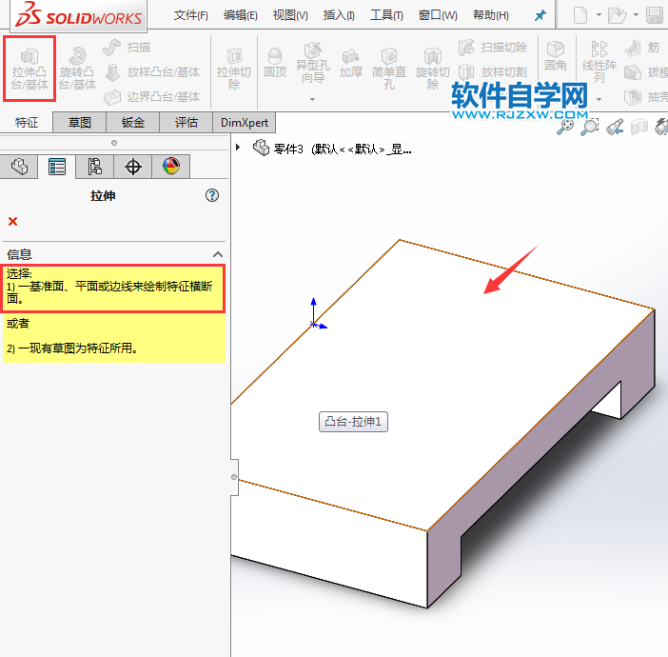Click the help icon in 拉伸 panel
This screenshot has width=668, height=657.
coord(212,195)
